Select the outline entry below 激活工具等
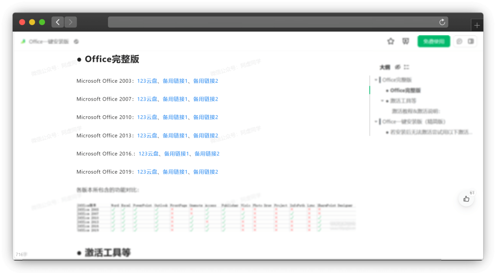 click(416, 111)
